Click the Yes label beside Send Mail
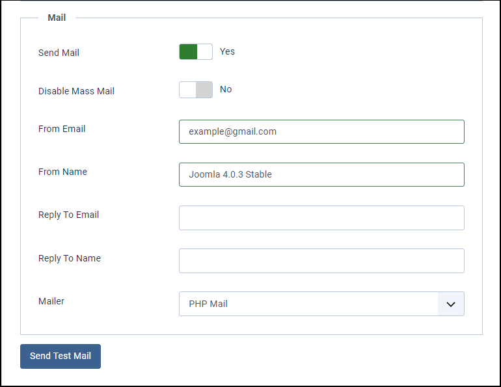Viewport: 501px width, 387px height. click(227, 51)
